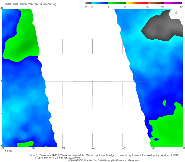Click the longitude label '-45'
The width and height of the screenshot is (185, 162).
[x=92, y=148]
